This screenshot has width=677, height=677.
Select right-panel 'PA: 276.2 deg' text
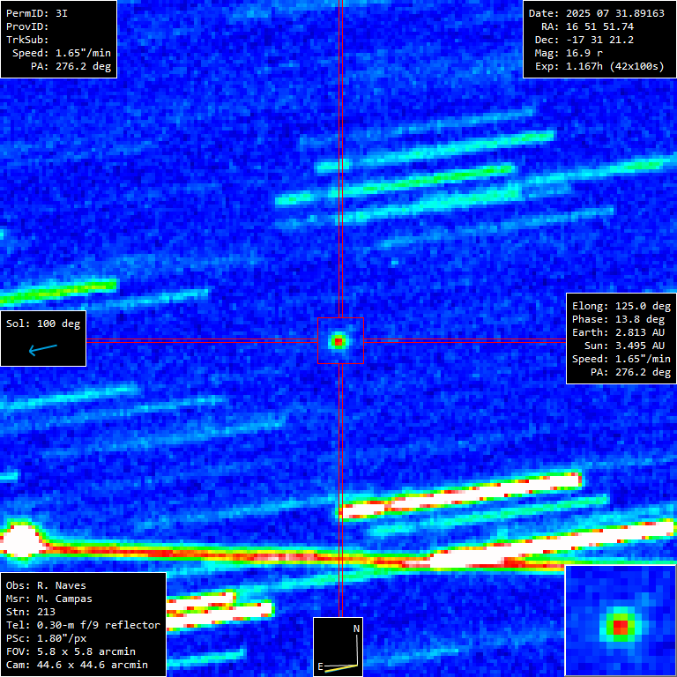[x=631, y=372]
